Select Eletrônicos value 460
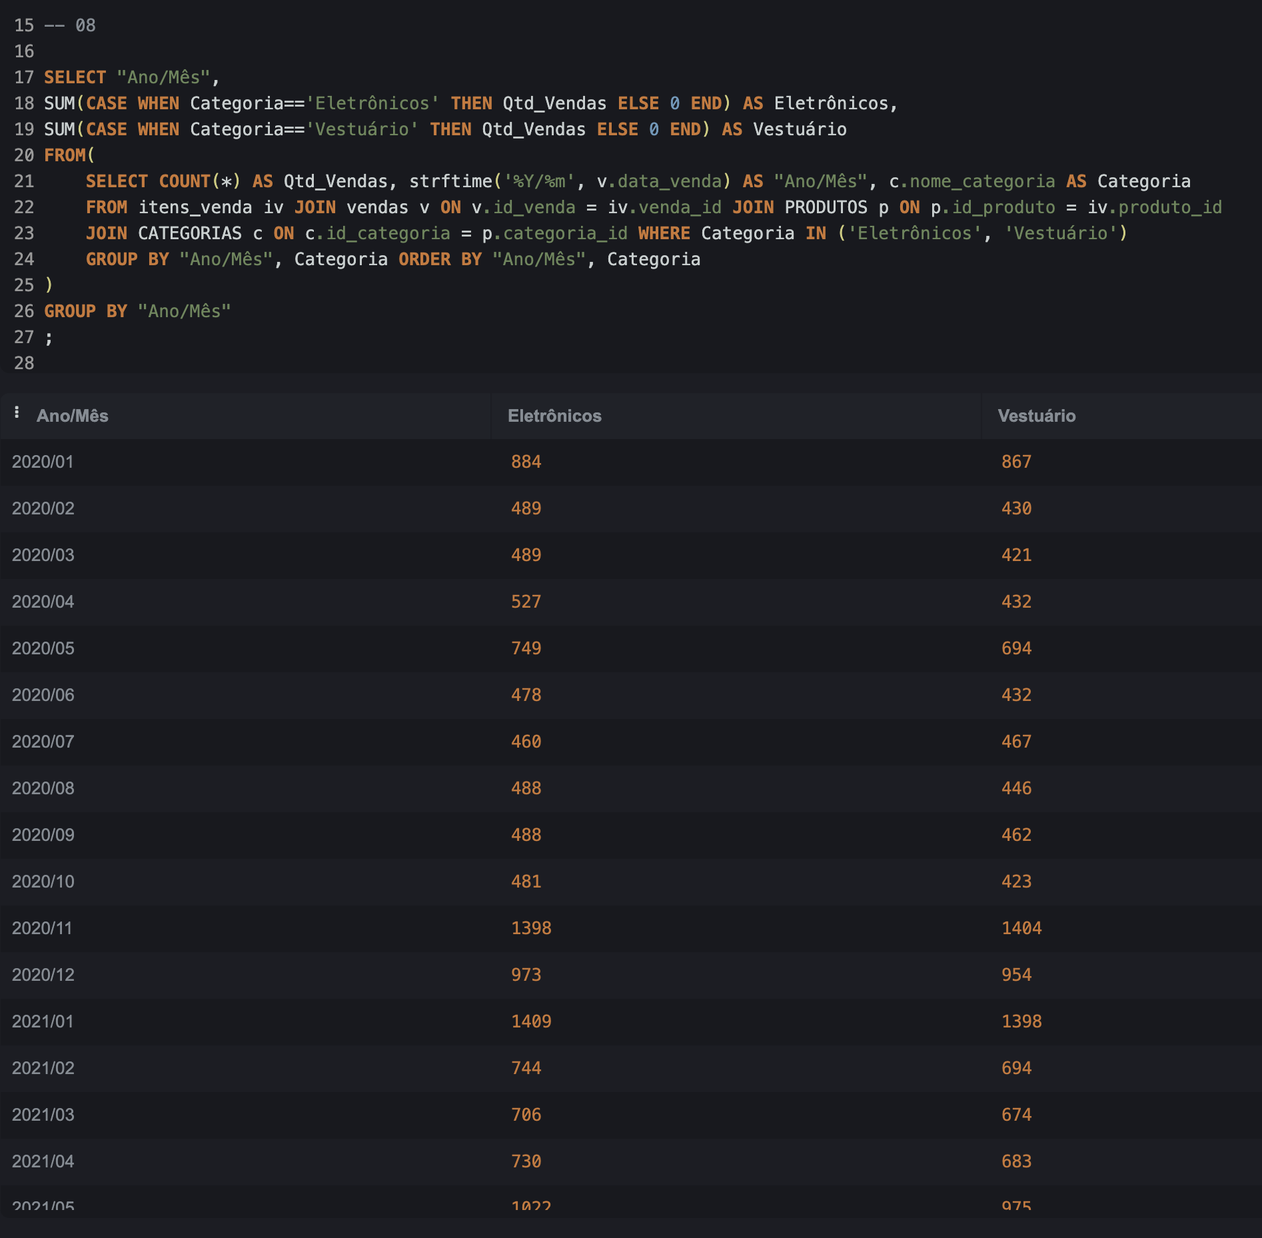Screen dimensions: 1262x1238 [x=526, y=742]
